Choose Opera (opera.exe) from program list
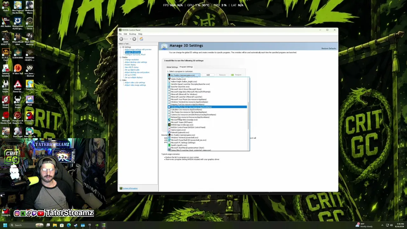 click(207, 130)
